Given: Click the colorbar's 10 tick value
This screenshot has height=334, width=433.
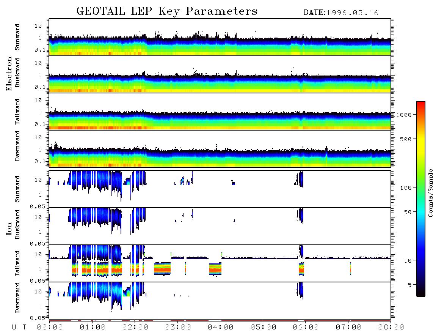Looking at the screenshot, I should pyautogui.click(x=408, y=261).
